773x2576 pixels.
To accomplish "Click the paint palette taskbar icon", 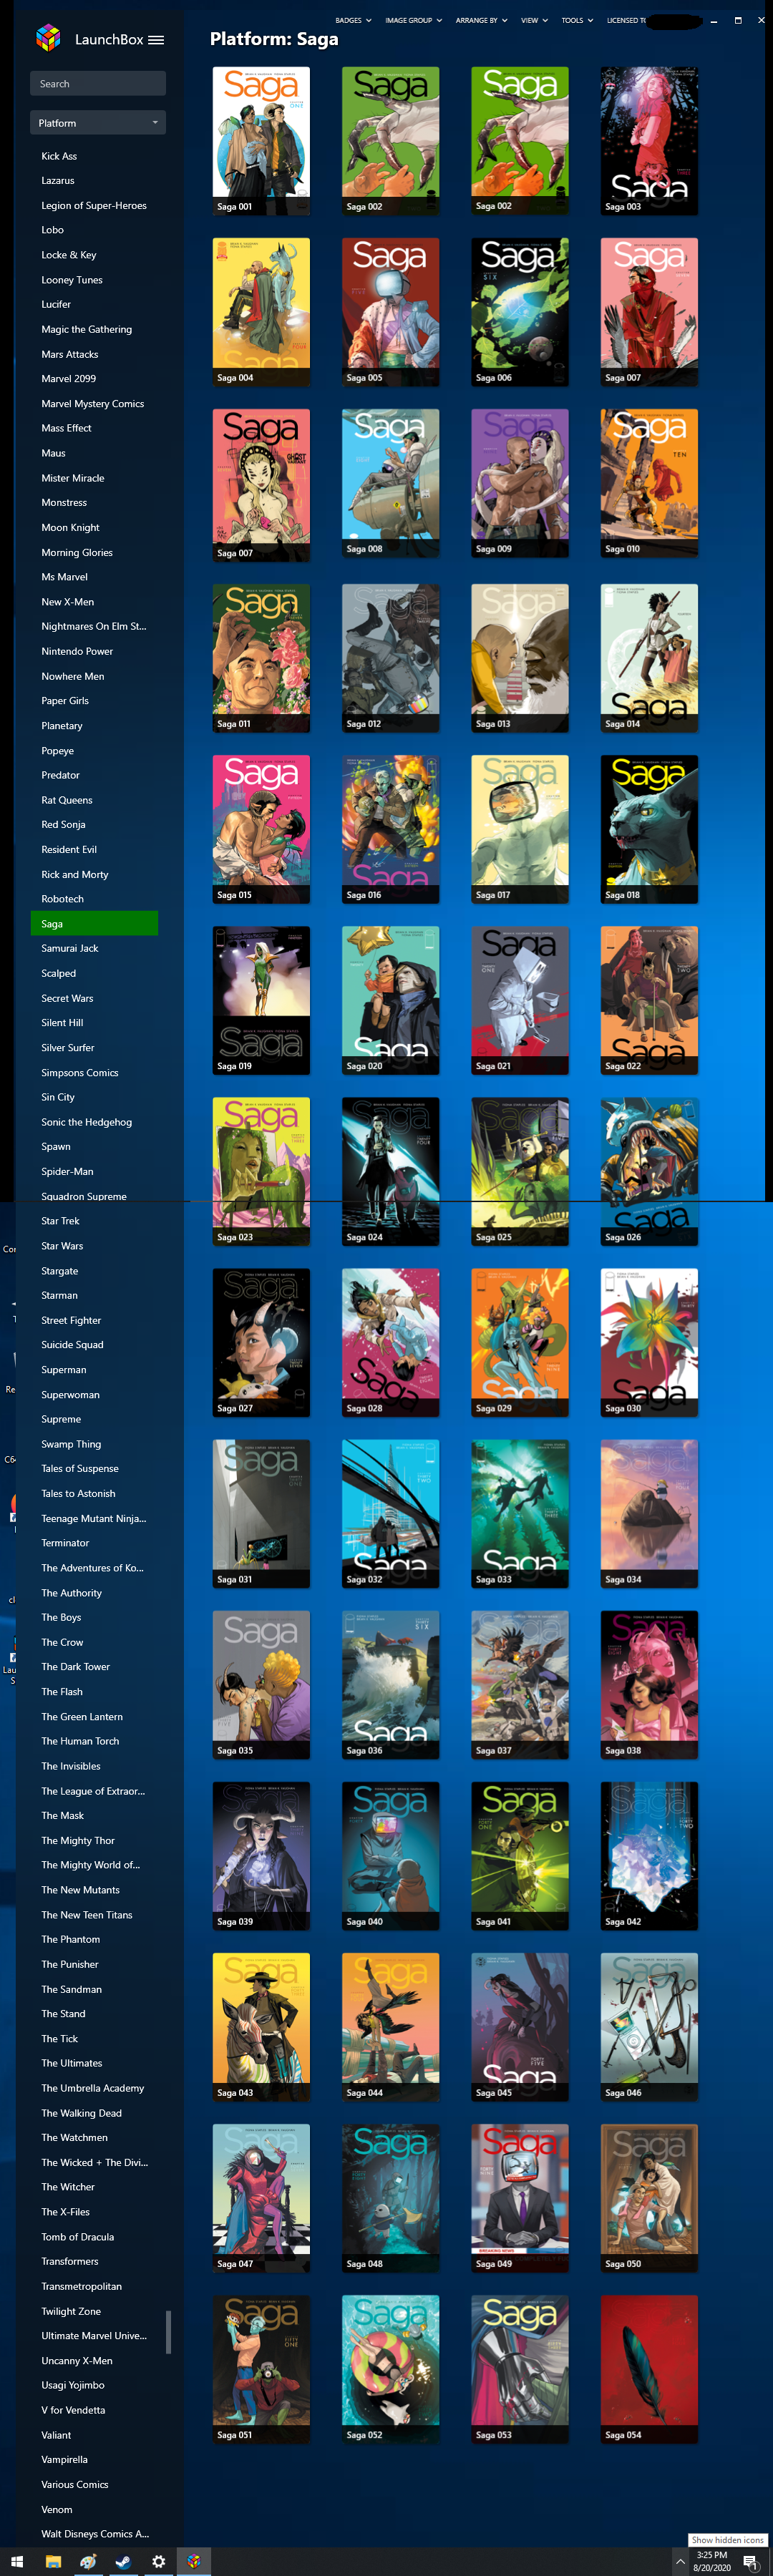I will tap(88, 2561).
